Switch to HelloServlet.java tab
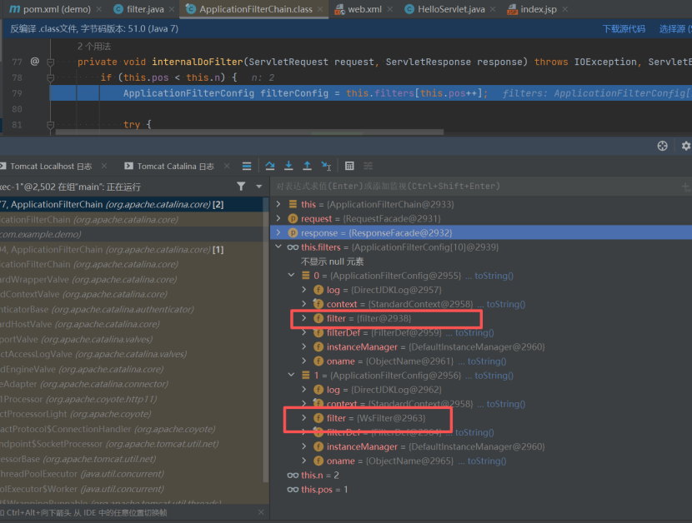 (x=445, y=9)
